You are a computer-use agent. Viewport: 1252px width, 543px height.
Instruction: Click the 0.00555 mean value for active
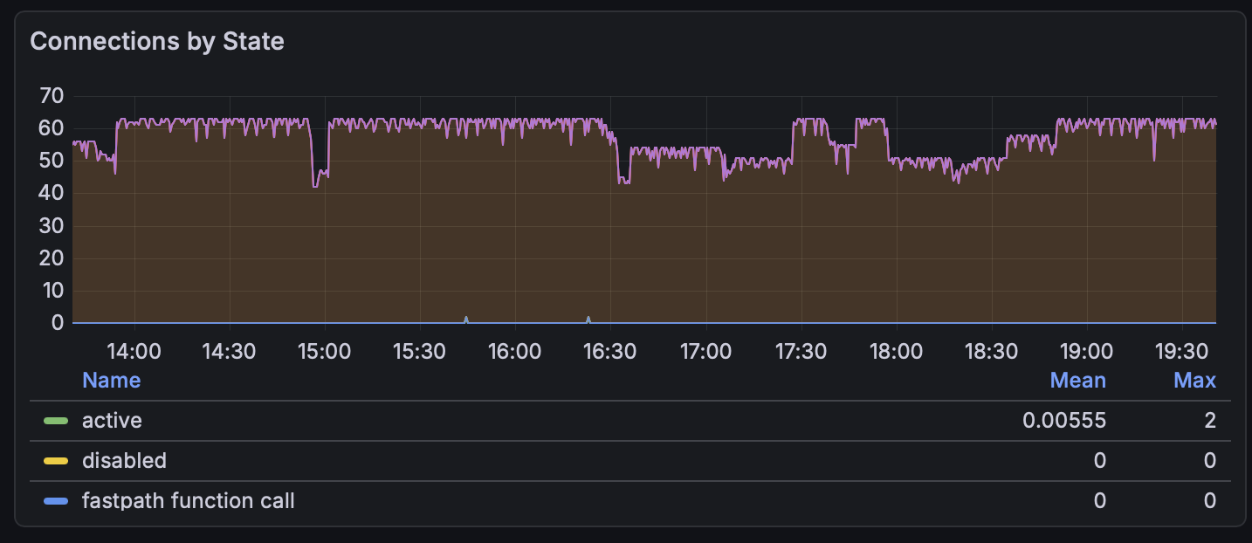(1064, 421)
